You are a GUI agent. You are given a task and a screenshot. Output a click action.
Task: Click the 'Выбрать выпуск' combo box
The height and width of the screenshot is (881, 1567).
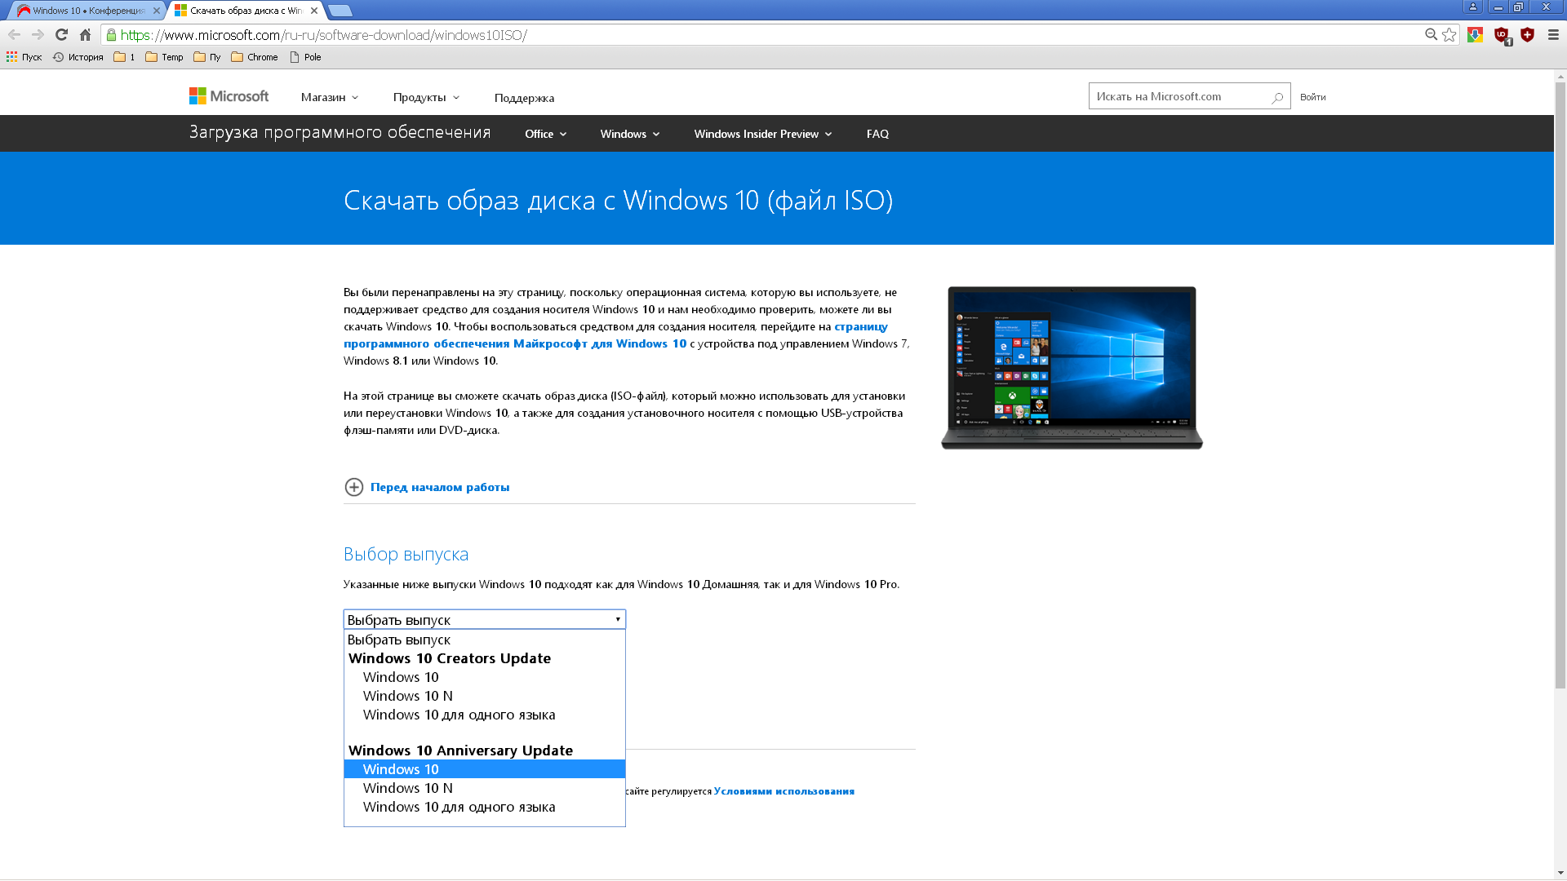pyautogui.click(x=484, y=619)
